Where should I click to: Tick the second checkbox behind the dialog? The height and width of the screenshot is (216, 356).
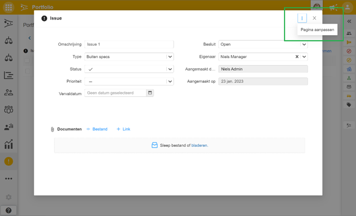27,71
